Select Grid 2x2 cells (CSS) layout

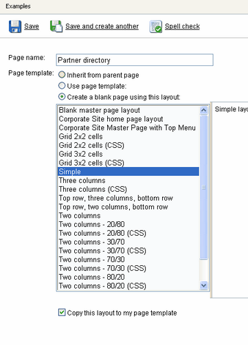coord(128,145)
